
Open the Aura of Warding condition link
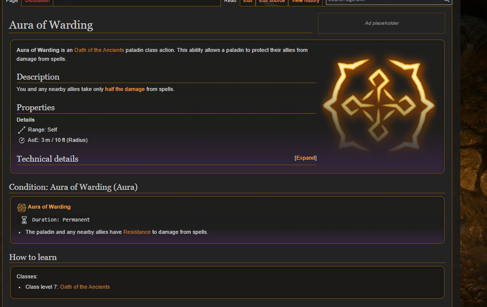[49, 207]
